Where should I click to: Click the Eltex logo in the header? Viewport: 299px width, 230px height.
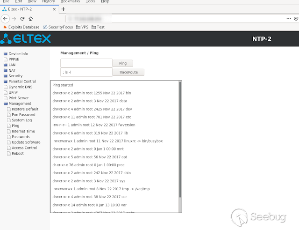tap(26, 39)
